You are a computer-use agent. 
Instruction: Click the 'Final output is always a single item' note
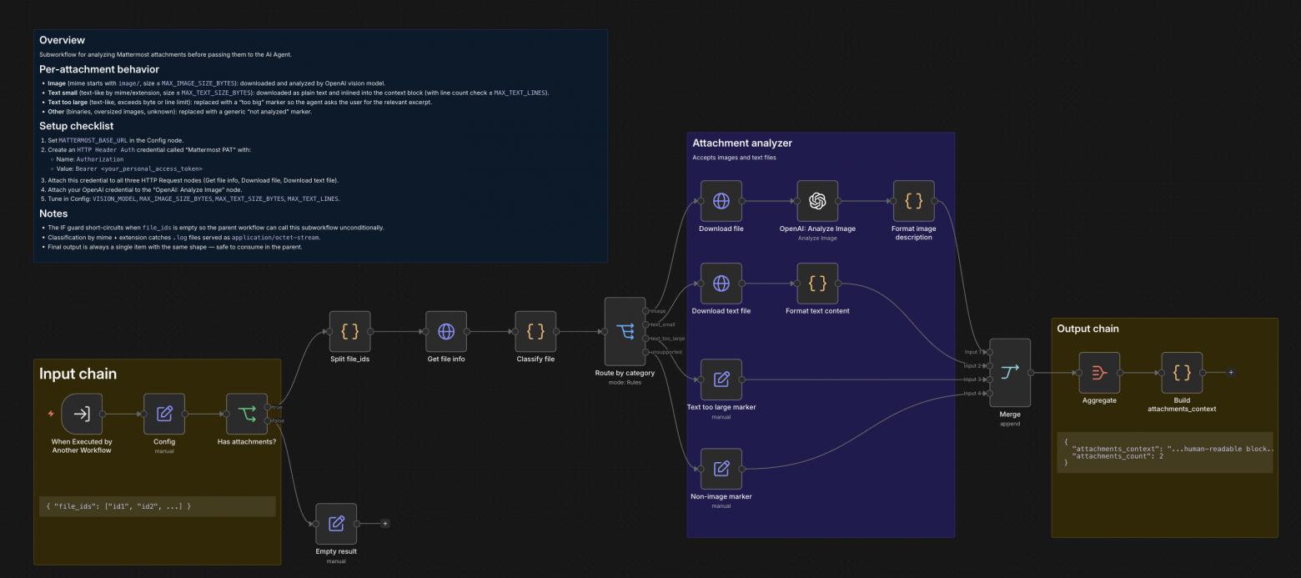coord(175,247)
